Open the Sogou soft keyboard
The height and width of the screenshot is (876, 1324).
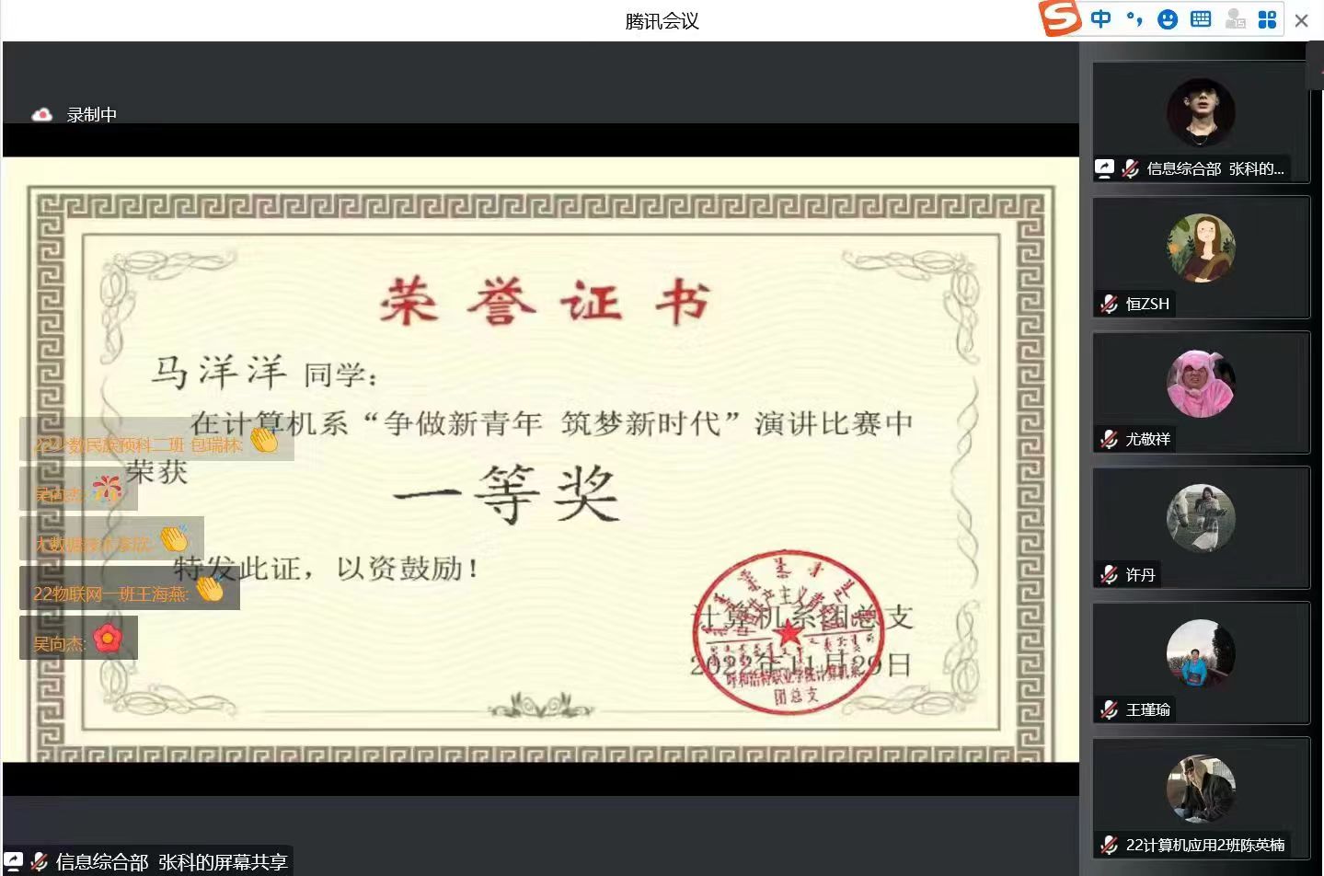[x=1201, y=19]
